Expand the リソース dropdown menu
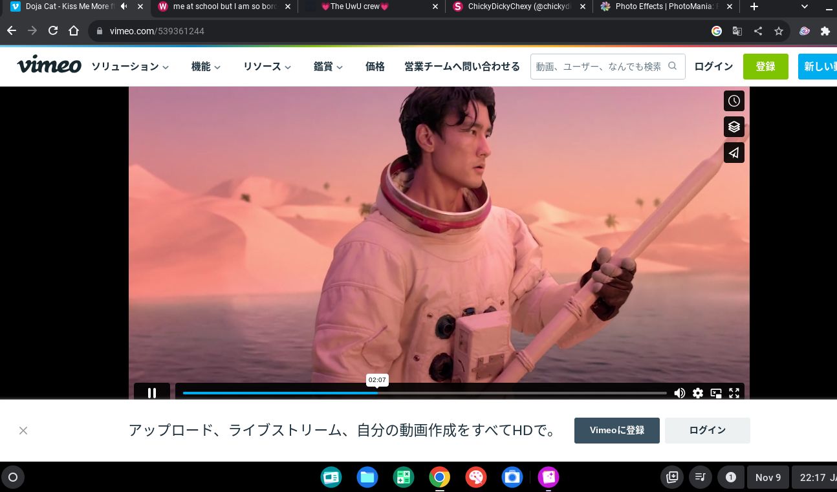 pos(266,67)
